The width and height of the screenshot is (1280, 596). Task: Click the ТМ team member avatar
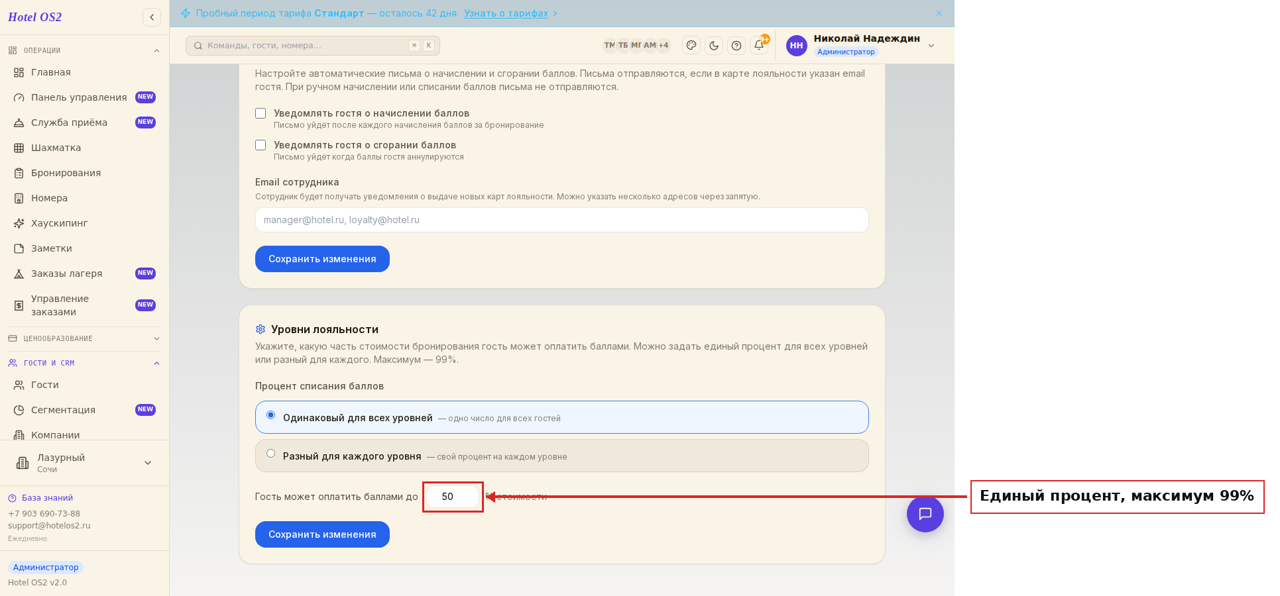tap(609, 46)
